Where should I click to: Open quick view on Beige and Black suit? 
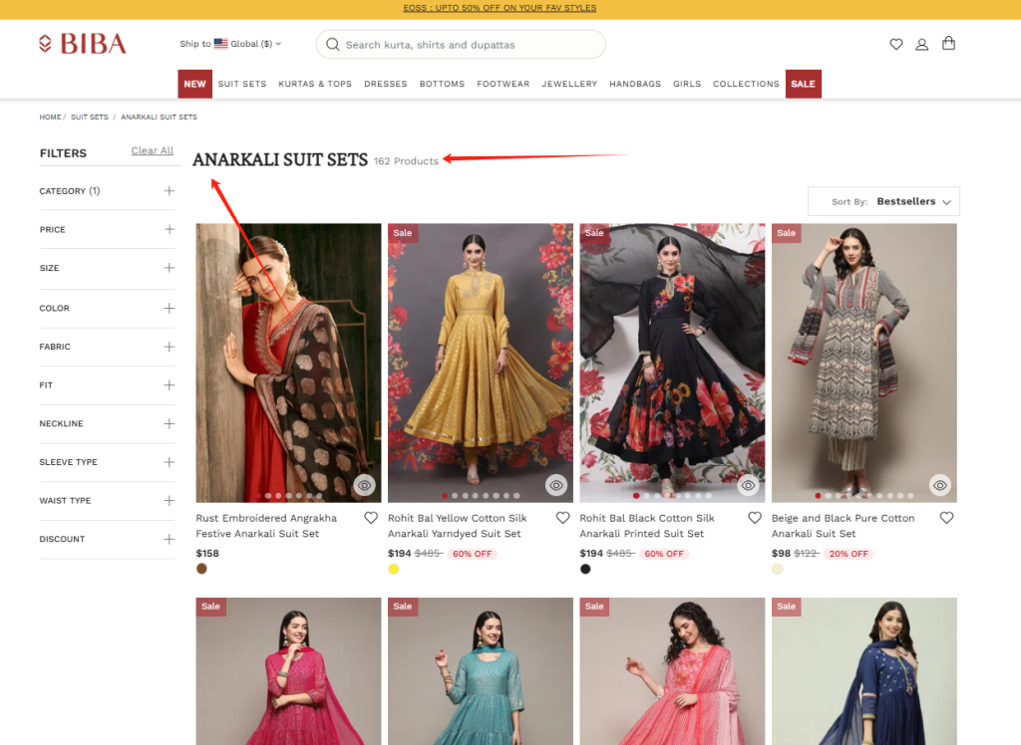click(939, 485)
